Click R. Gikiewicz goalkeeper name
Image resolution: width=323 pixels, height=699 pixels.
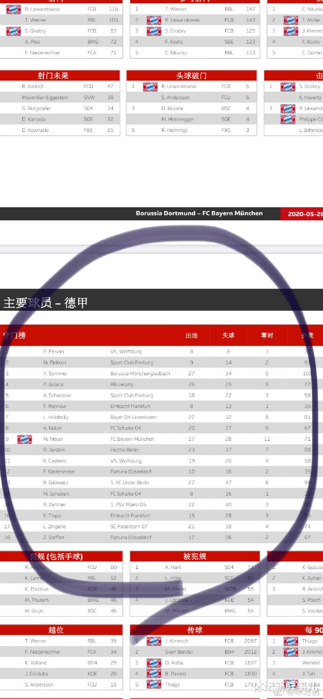click(56, 482)
